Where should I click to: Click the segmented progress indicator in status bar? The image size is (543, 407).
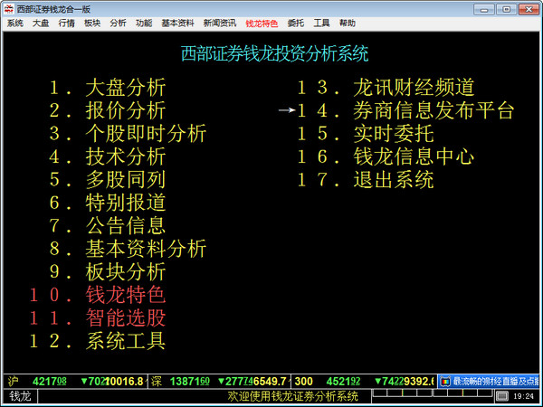433,393
